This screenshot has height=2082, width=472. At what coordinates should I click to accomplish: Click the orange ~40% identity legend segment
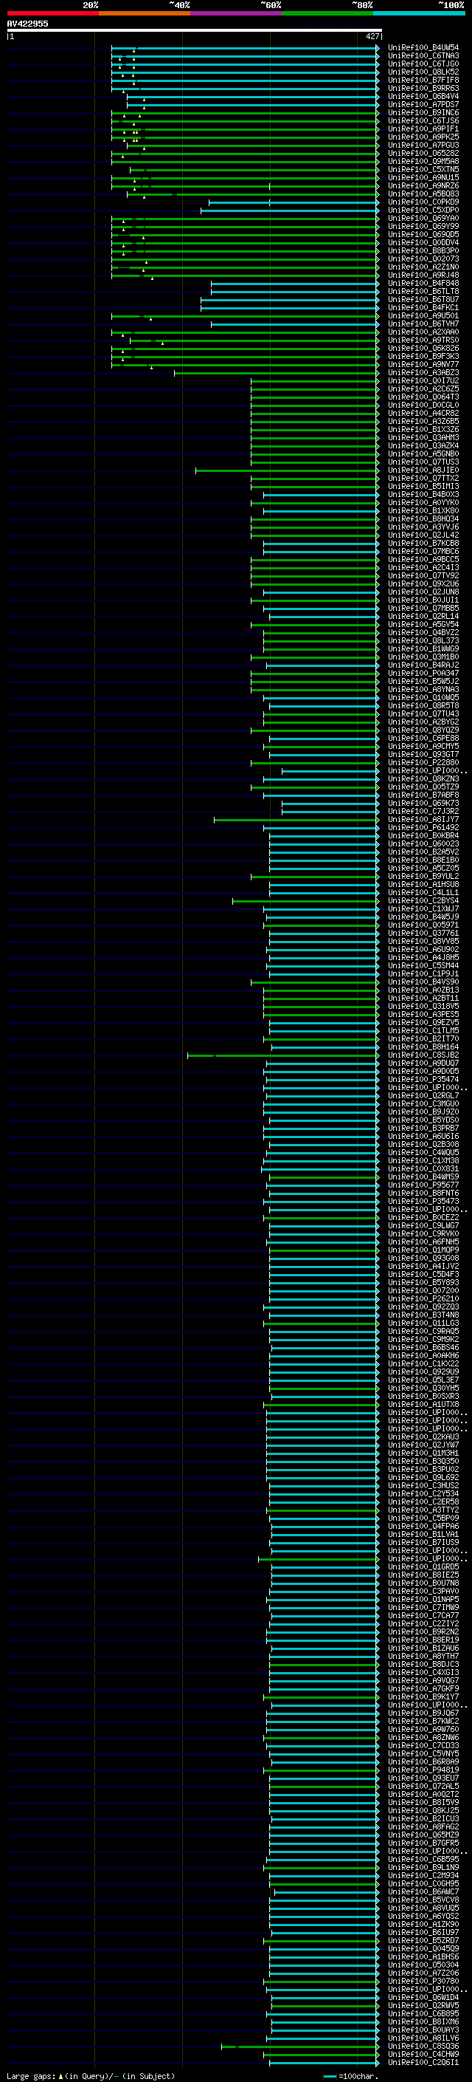[145, 13]
